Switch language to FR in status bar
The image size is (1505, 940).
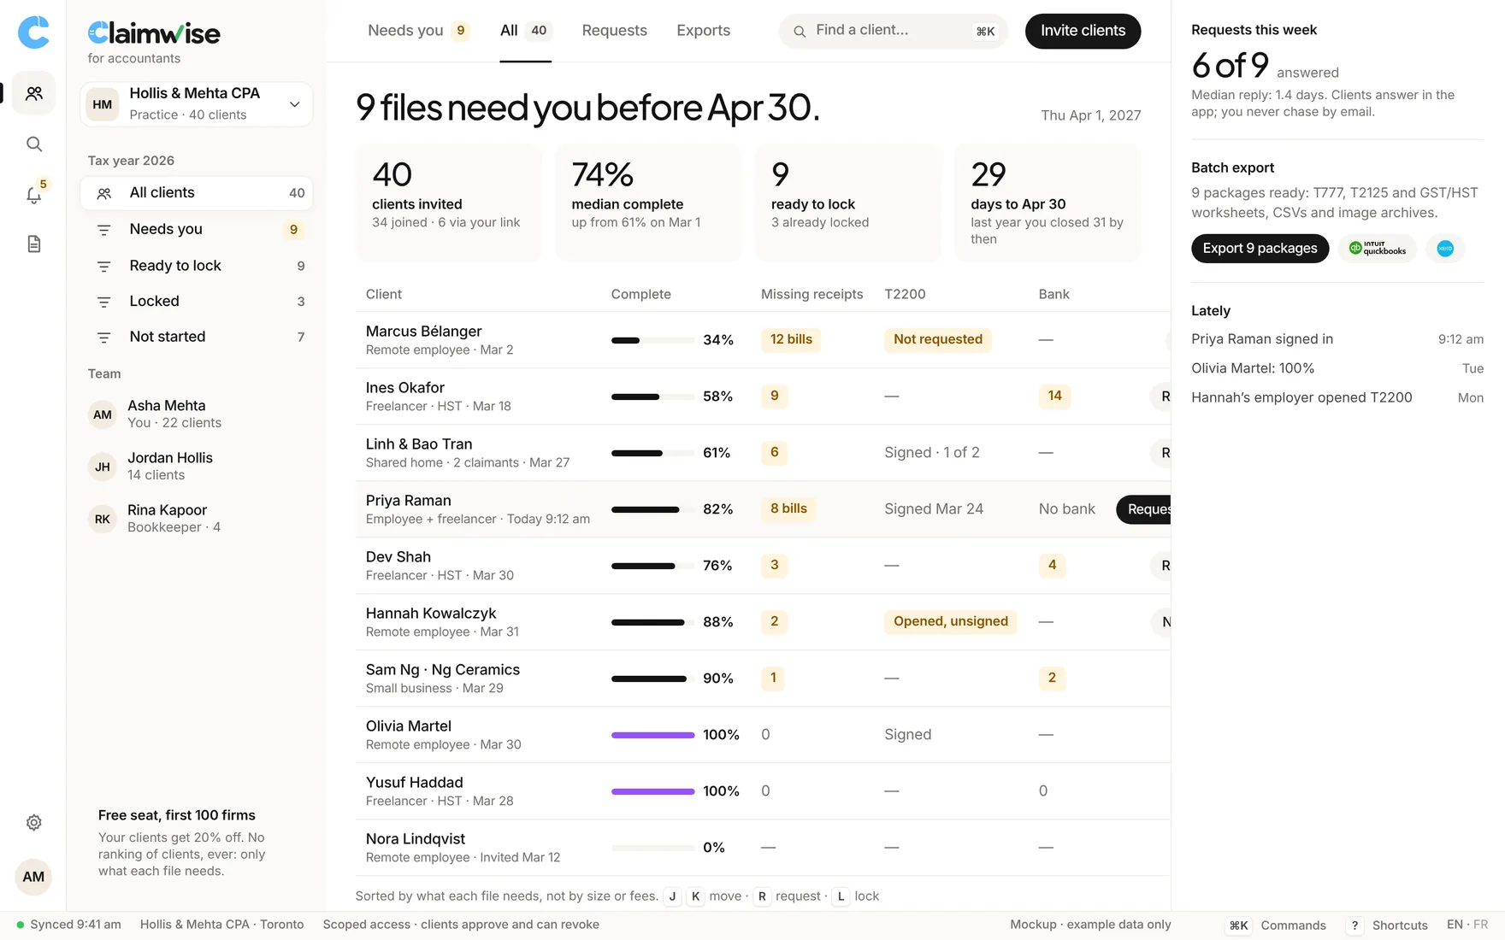point(1481,925)
